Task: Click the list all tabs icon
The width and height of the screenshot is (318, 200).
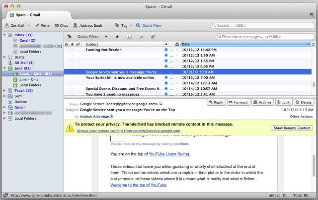Action: [312, 14]
